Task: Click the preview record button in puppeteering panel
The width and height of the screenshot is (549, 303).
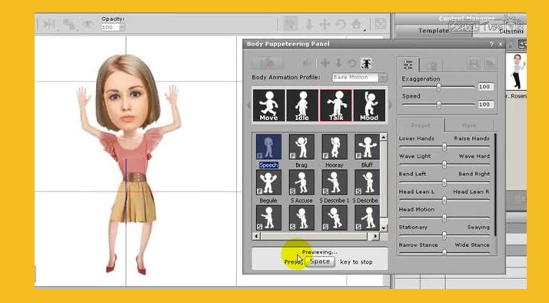Action: tap(267, 63)
